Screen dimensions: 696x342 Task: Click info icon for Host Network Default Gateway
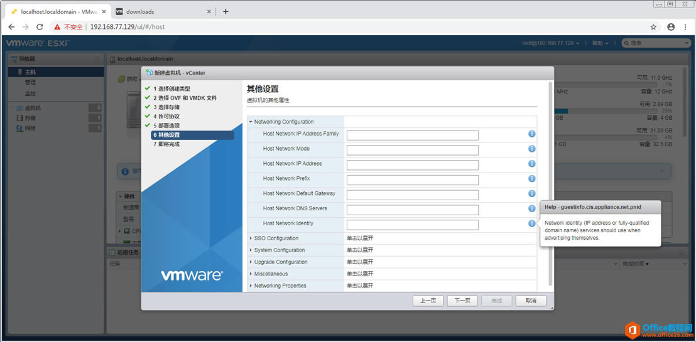click(531, 193)
